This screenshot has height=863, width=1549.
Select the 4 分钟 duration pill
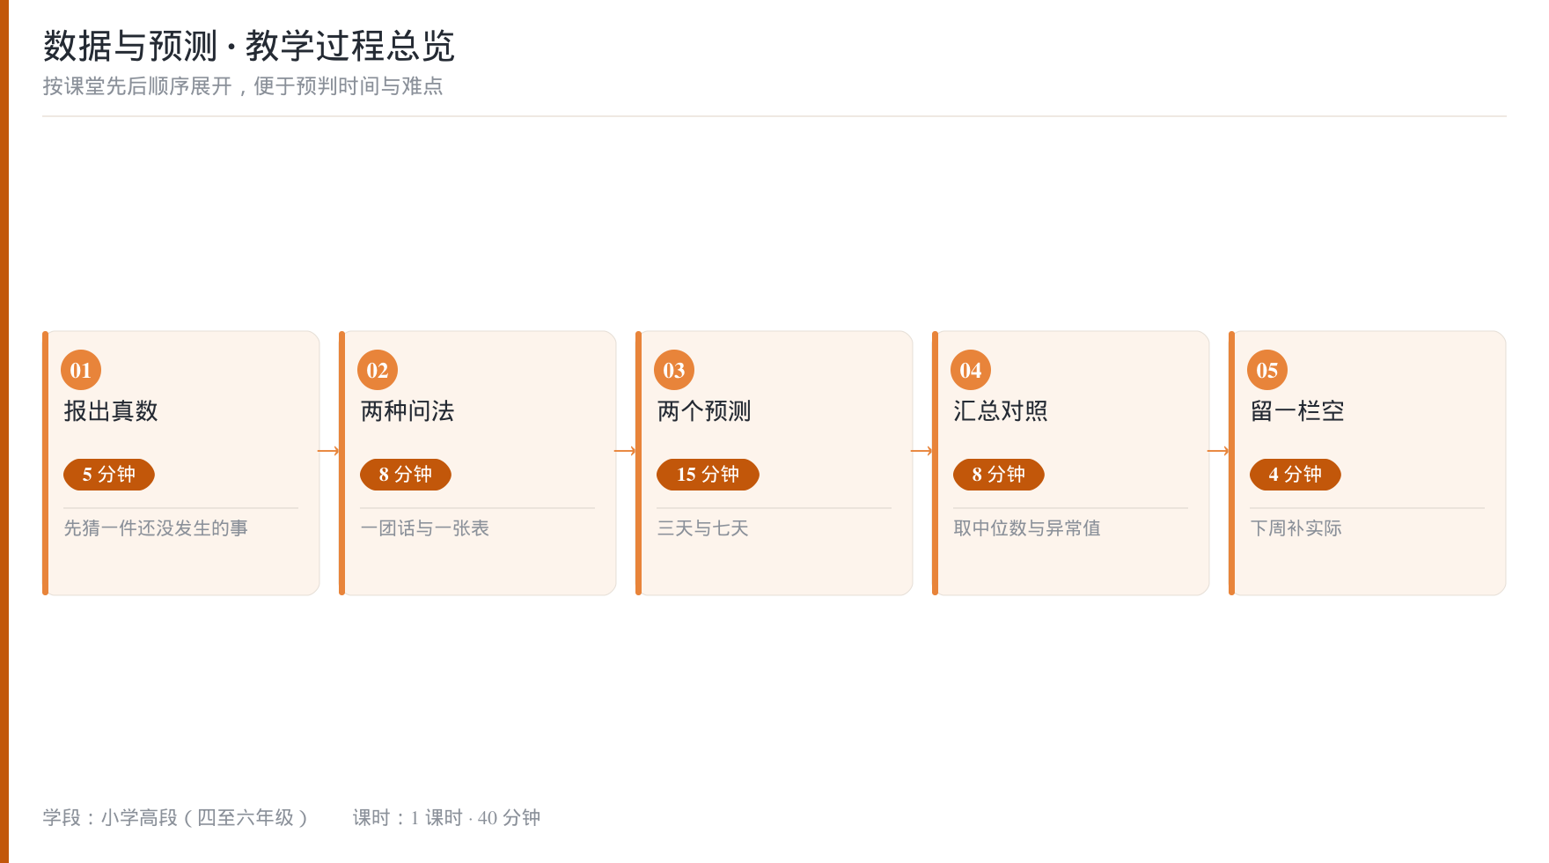pyautogui.click(x=1296, y=475)
